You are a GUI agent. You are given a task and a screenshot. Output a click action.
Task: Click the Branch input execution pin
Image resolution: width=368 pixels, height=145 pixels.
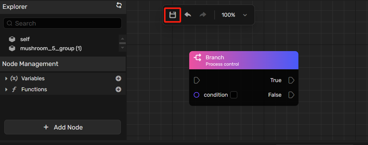point(197,80)
